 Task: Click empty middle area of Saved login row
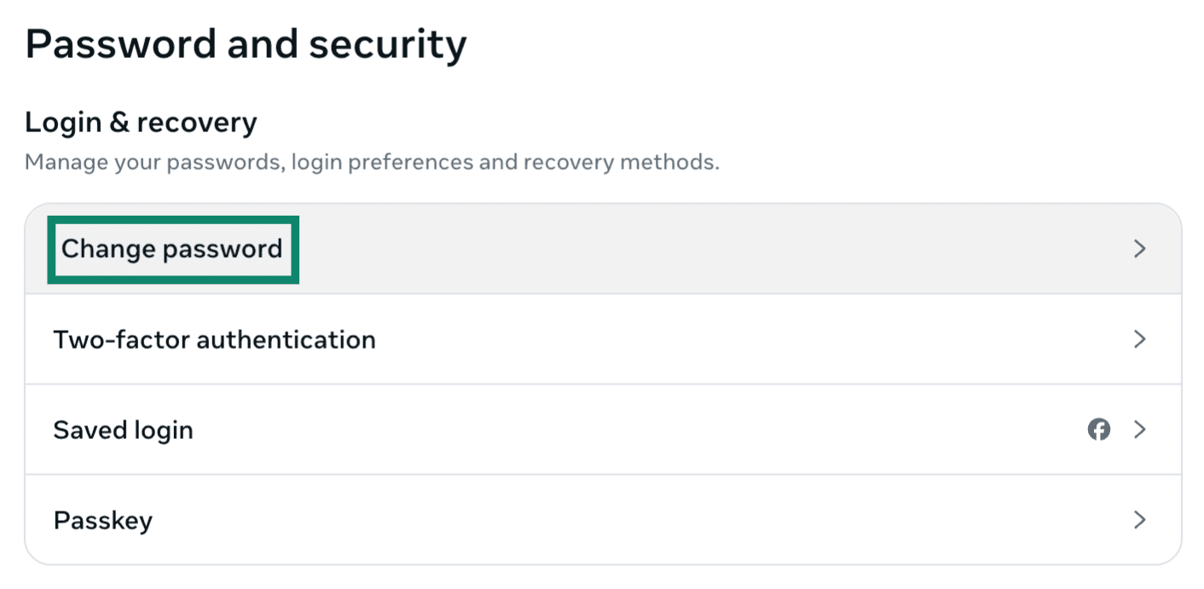point(640,430)
